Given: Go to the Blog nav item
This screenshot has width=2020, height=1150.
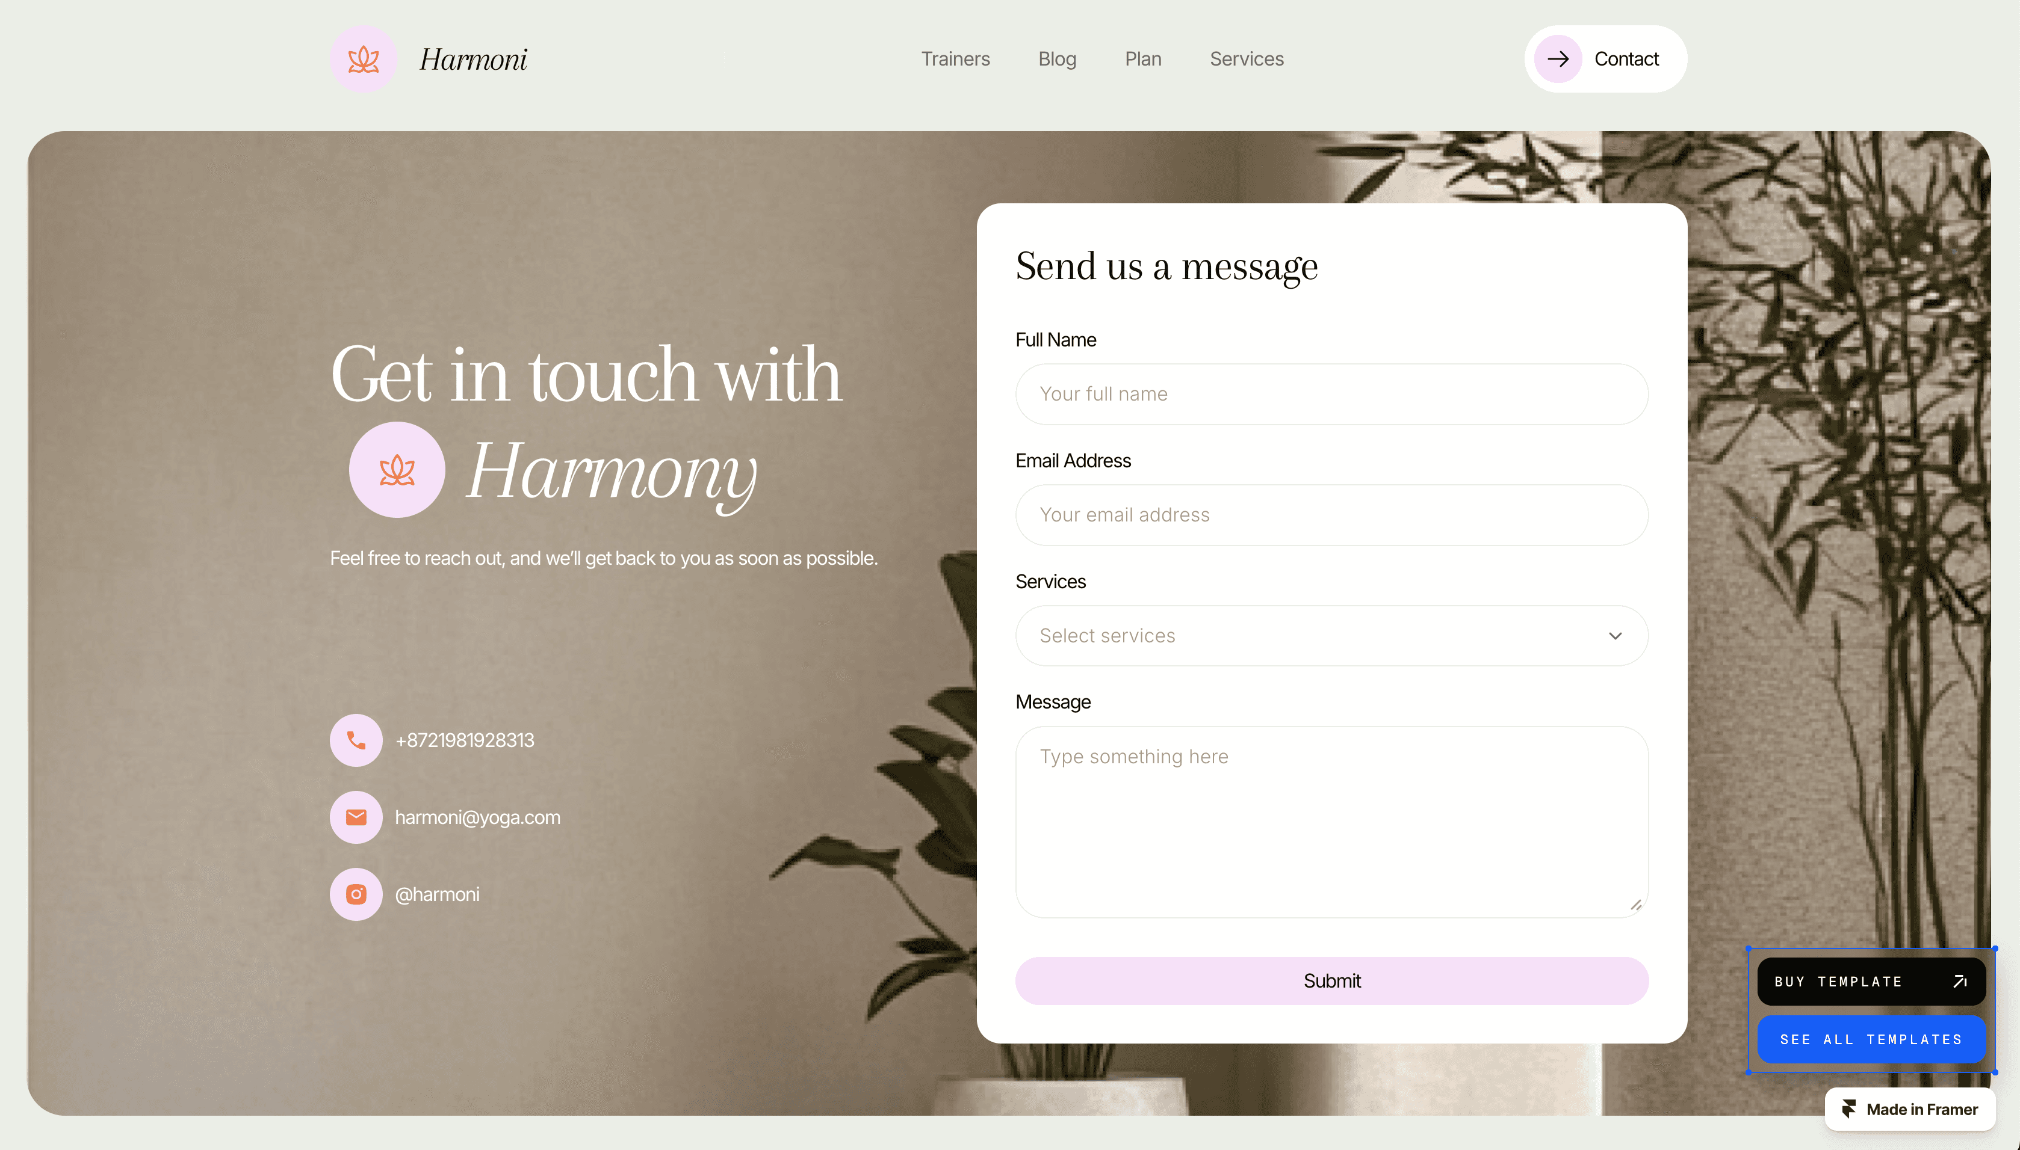Looking at the screenshot, I should tap(1058, 59).
